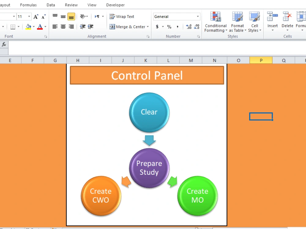Click the Control Panel title banner

click(x=147, y=75)
